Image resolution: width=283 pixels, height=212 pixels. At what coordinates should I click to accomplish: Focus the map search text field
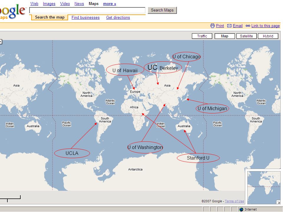click(87, 10)
